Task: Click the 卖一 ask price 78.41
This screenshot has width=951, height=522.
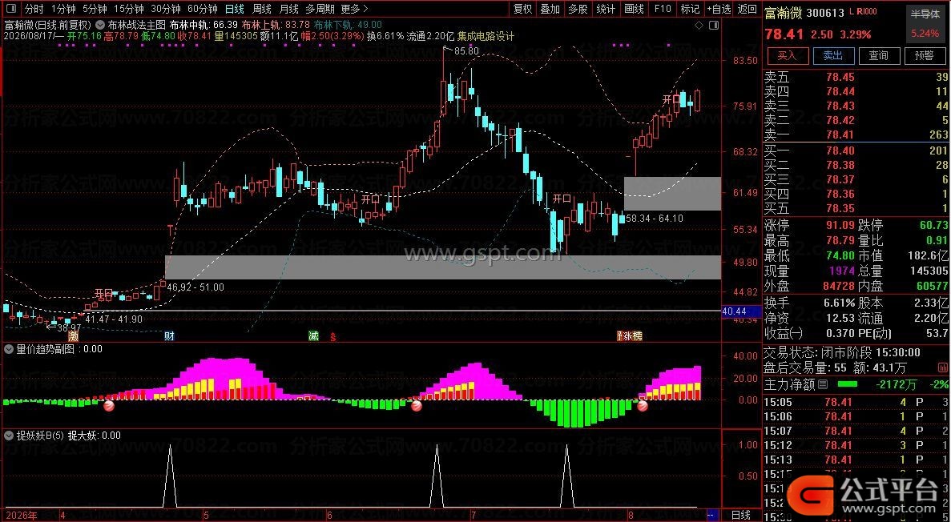Action: coord(840,135)
